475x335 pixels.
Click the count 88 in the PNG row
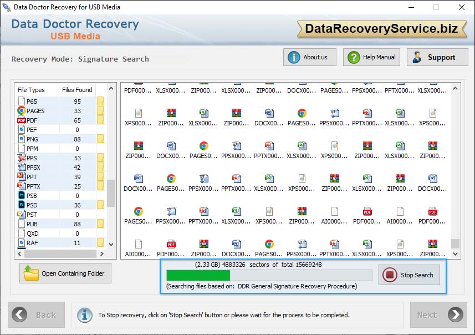[x=77, y=139]
